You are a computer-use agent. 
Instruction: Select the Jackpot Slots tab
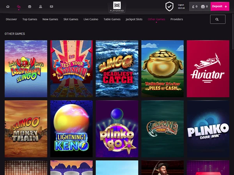click(x=134, y=19)
